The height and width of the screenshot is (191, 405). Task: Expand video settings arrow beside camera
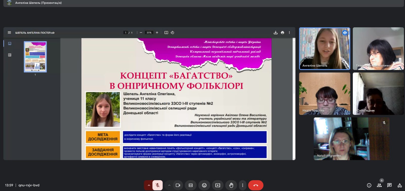(x=169, y=185)
